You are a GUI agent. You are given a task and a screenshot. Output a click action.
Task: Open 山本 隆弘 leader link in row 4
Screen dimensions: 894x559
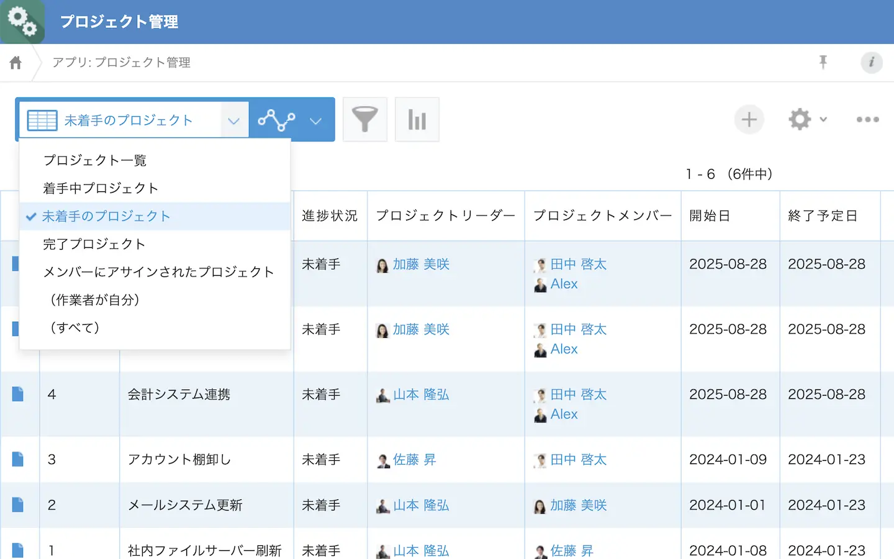tap(420, 395)
